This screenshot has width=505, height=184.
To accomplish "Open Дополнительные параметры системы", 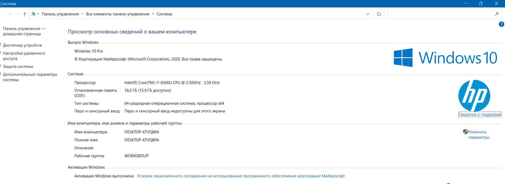I will click(30, 77).
